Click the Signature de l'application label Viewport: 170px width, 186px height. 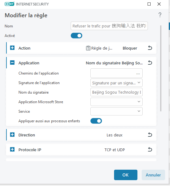[x=39, y=83]
